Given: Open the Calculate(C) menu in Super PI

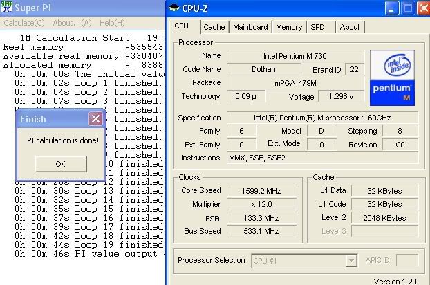Looking at the screenshot, I should point(24,23).
